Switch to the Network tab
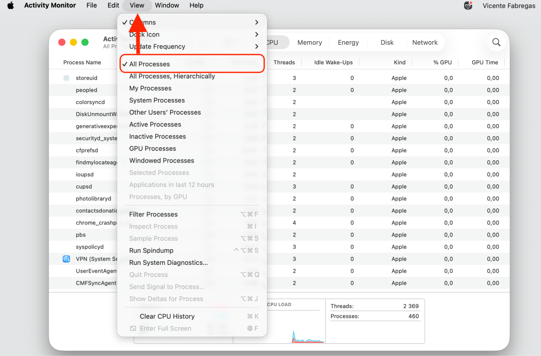The height and width of the screenshot is (356, 541). [x=425, y=42]
